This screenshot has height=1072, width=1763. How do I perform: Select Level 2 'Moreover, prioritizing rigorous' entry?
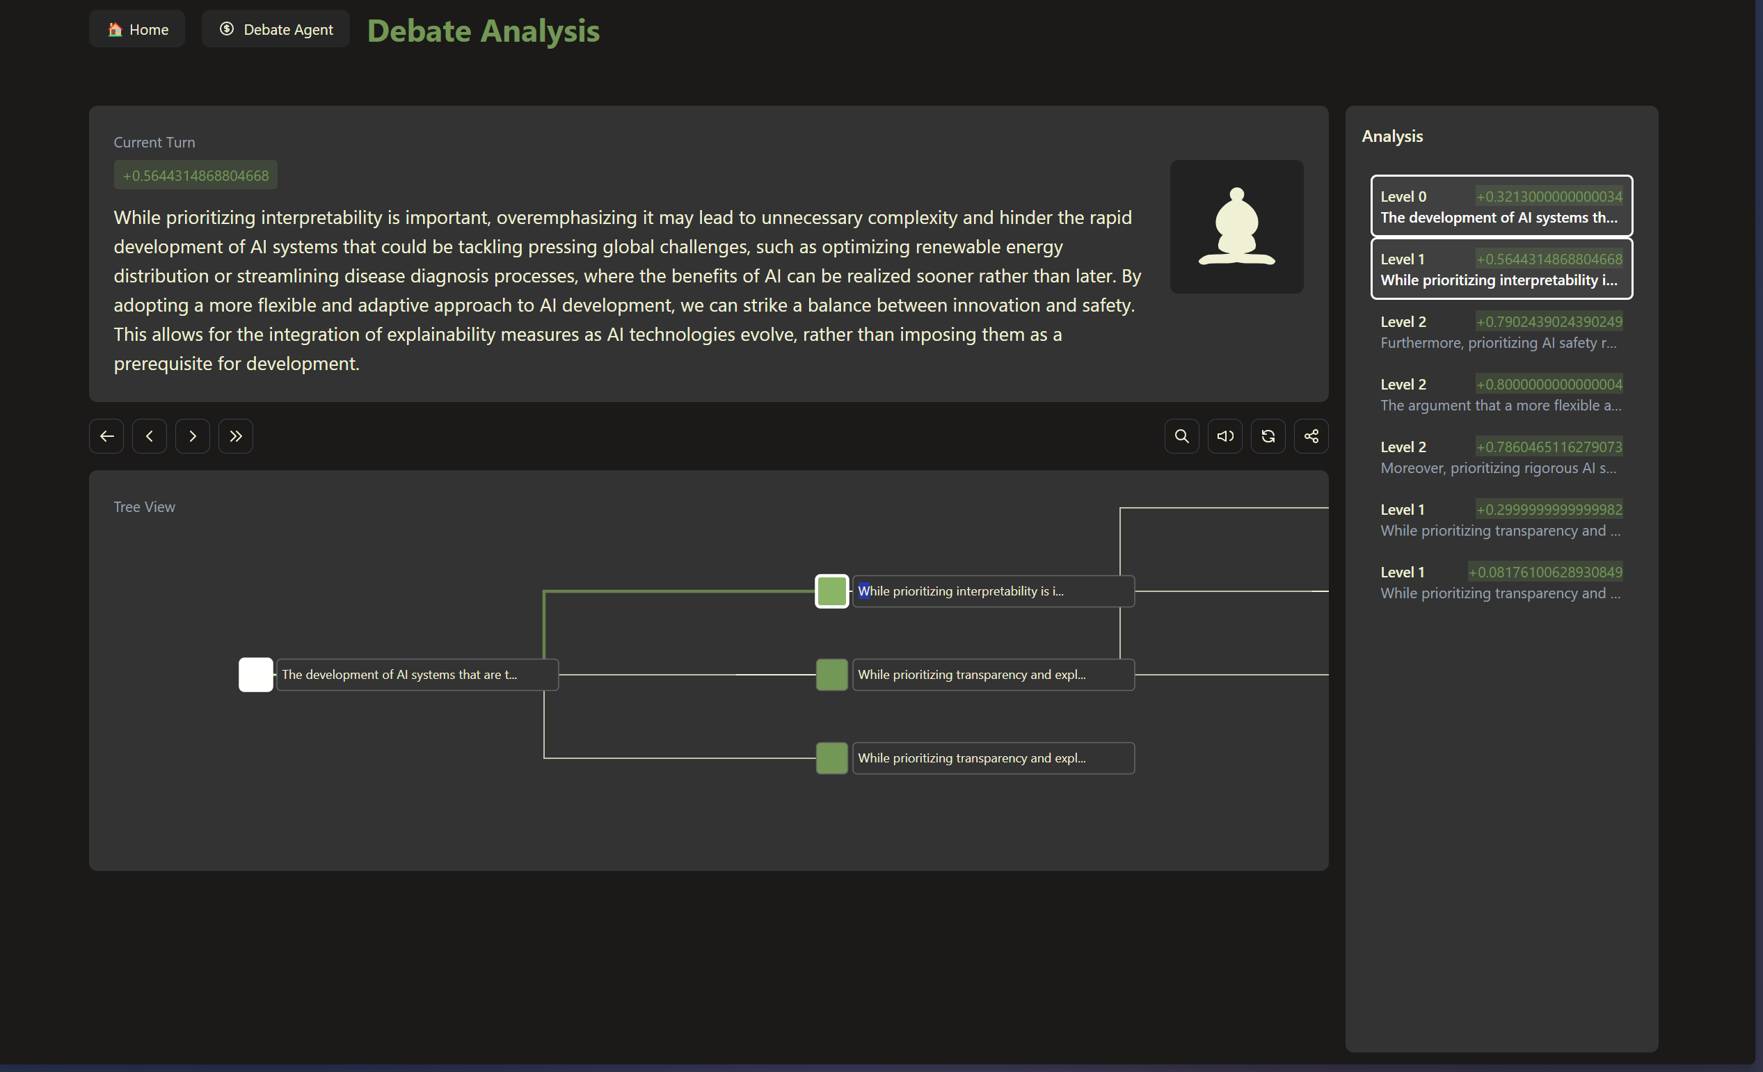pos(1501,457)
